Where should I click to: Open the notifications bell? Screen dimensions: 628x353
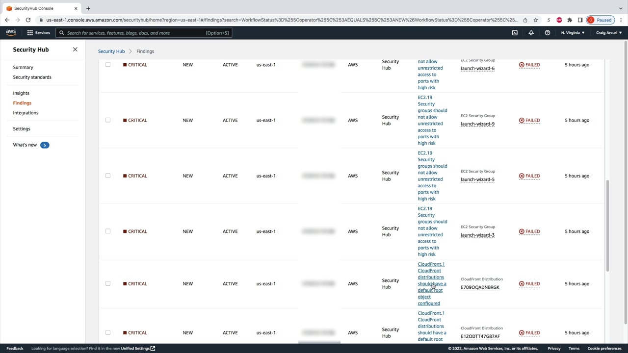coord(531,33)
